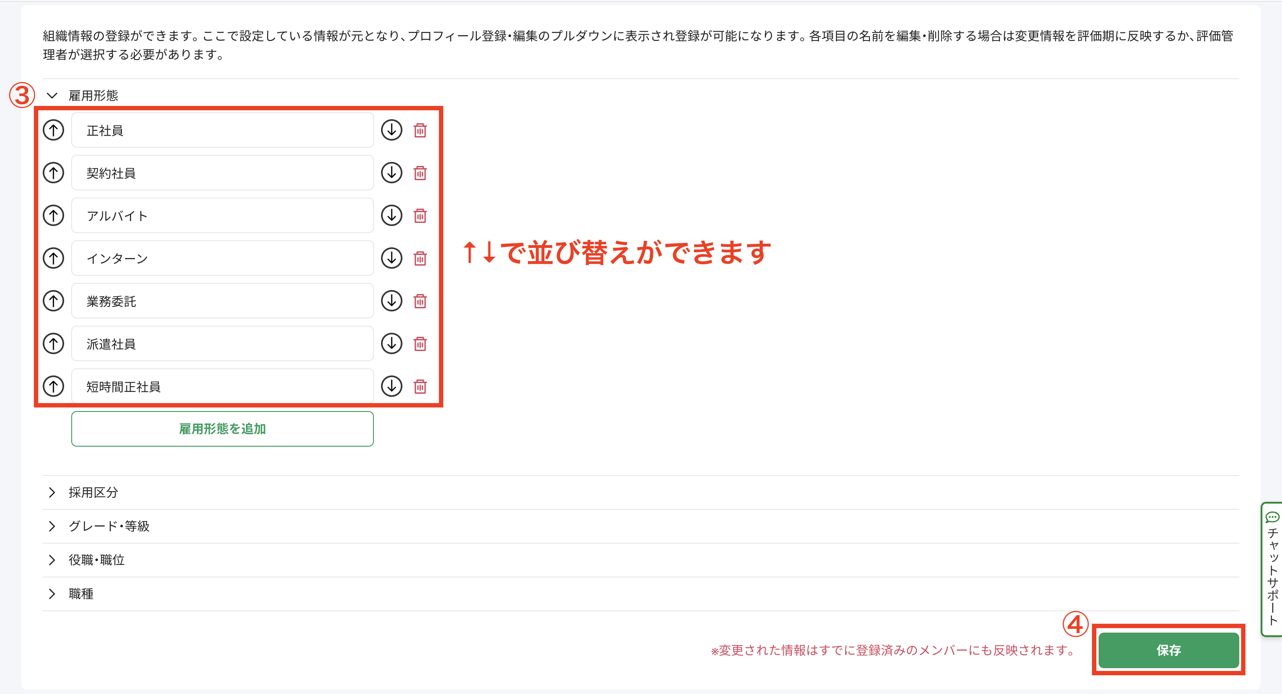Expand the 職種 section
The height and width of the screenshot is (694, 1282).
click(52, 594)
